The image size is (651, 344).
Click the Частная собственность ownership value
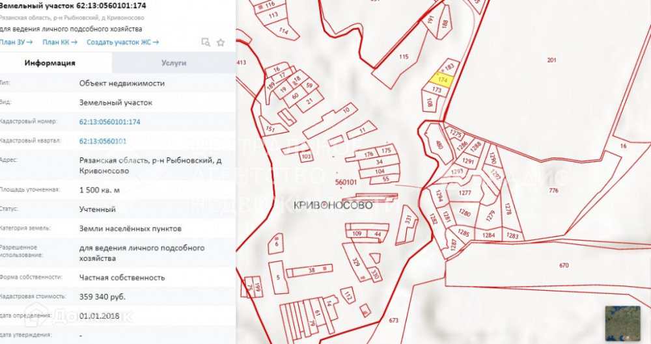click(x=122, y=278)
